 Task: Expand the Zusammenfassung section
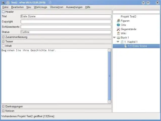pos(3,37)
